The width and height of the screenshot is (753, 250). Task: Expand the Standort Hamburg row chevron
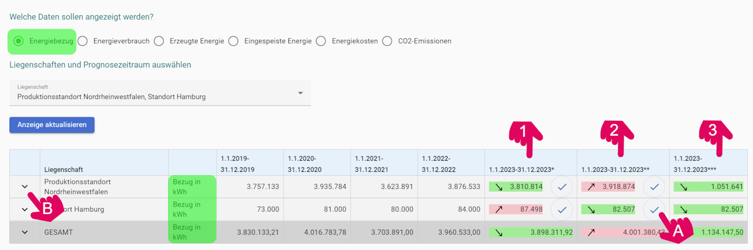pyautogui.click(x=25, y=210)
